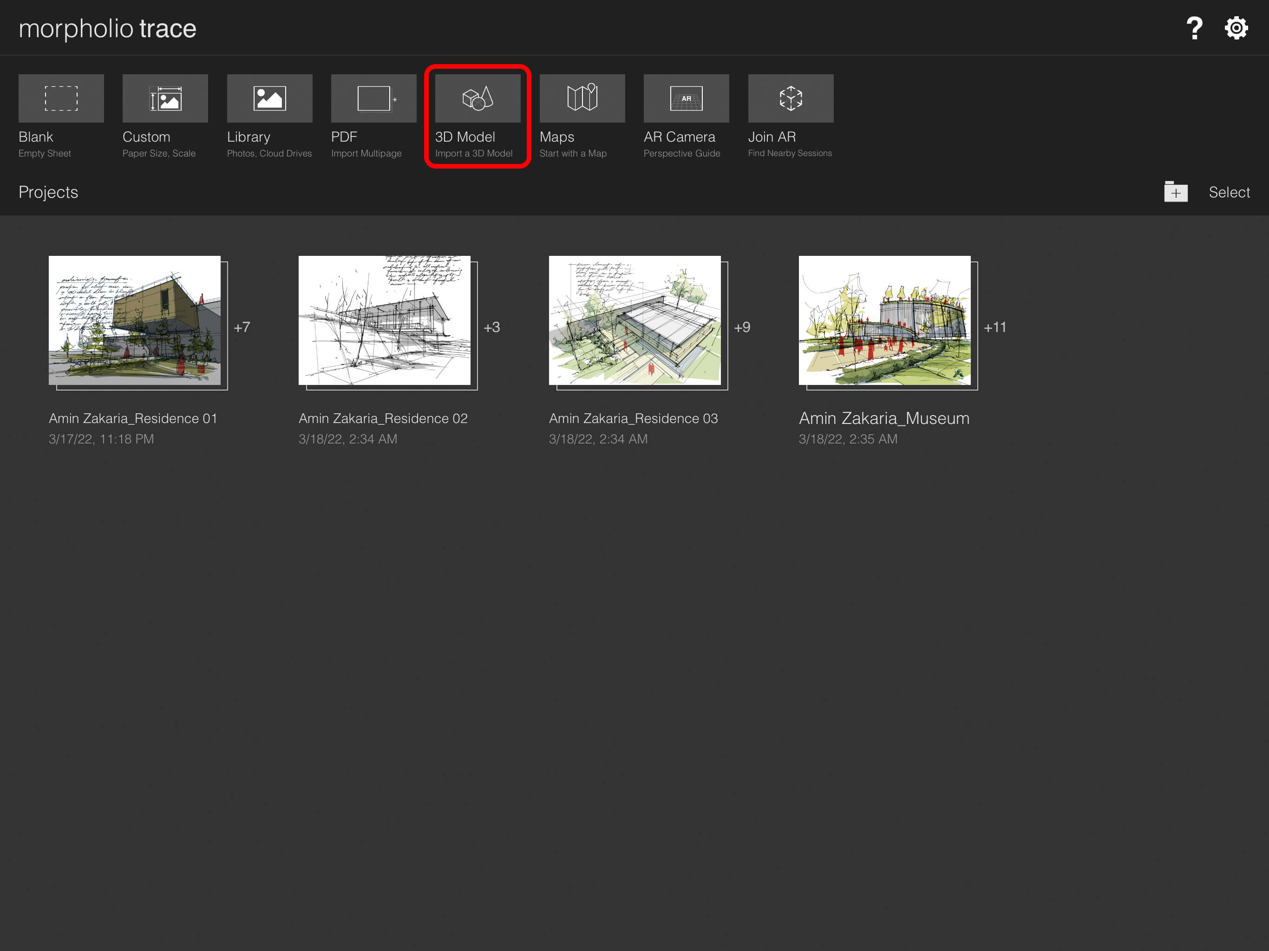This screenshot has width=1269, height=951.
Task: Click the Amin Zakaria_Museum title
Action: click(884, 418)
